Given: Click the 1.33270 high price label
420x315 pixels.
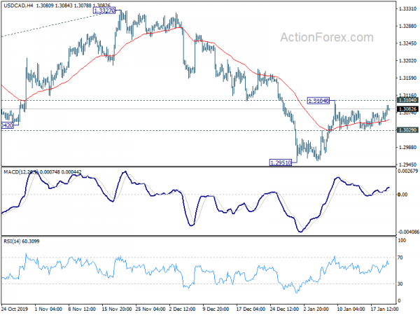Looking at the screenshot, I should [x=104, y=10].
